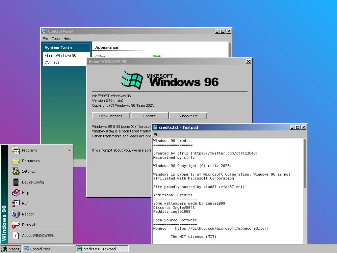Click the Monaco github link line

211,229
